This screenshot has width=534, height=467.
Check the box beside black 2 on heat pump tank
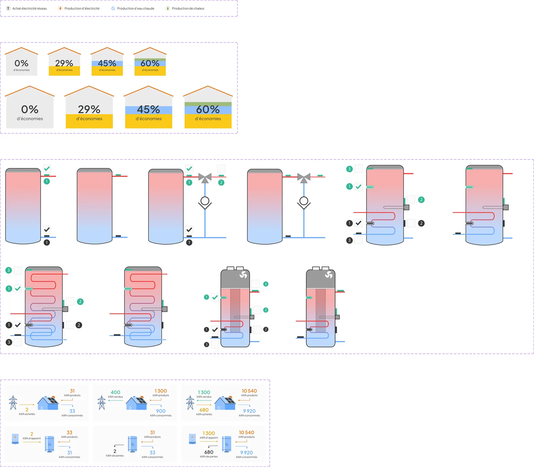click(257, 329)
